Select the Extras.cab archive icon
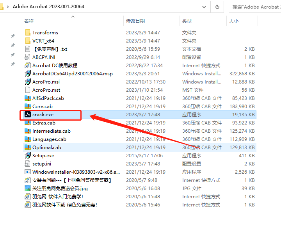Screen dimensions: 281x233 tap(28, 123)
